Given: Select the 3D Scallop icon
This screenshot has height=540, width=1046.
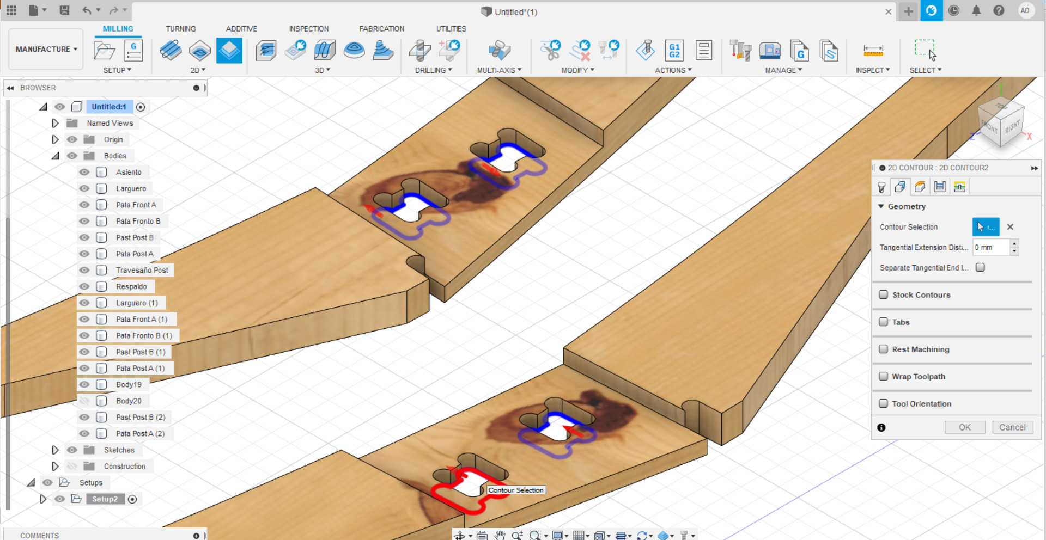Looking at the screenshot, I should [354, 51].
